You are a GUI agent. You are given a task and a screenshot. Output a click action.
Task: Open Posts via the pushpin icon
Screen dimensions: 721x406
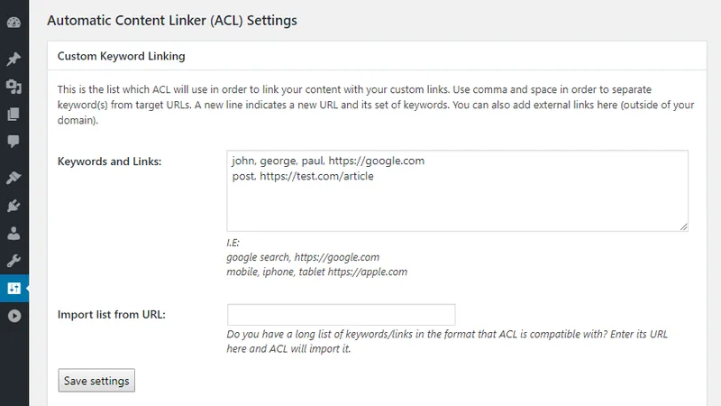coord(14,59)
